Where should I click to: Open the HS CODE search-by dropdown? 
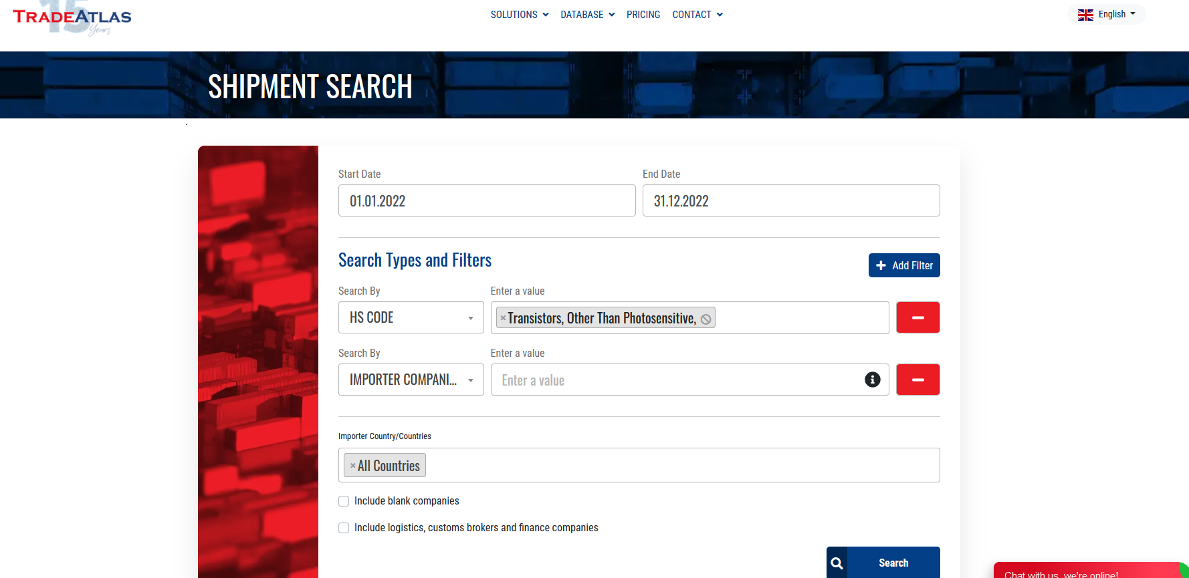pyautogui.click(x=411, y=317)
